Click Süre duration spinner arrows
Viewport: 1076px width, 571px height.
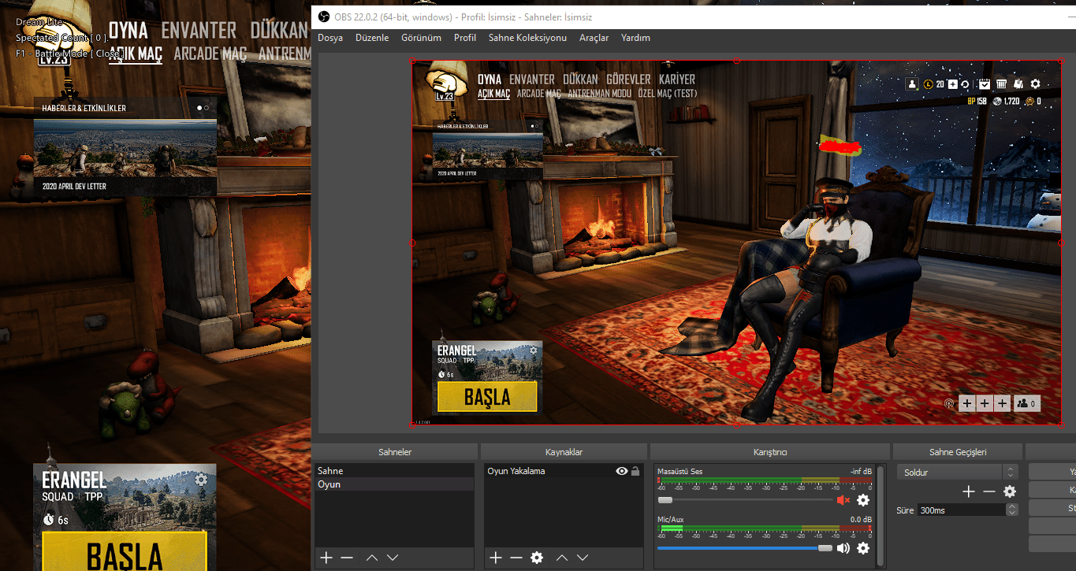[1012, 510]
